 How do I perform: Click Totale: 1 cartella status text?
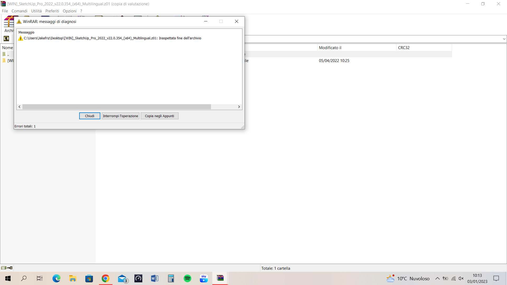(x=276, y=268)
